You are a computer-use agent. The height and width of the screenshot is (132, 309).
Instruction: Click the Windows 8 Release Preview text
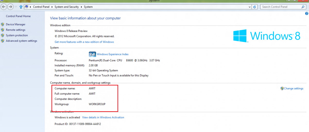71,31
